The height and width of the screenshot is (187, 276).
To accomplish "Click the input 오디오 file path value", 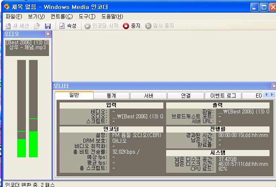I will coord(138,116).
